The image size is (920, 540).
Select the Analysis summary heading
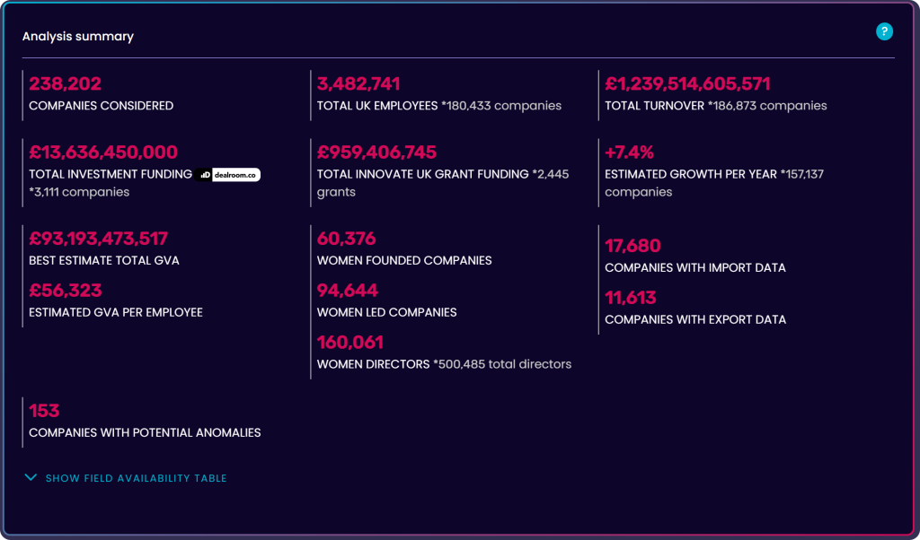(x=78, y=37)
